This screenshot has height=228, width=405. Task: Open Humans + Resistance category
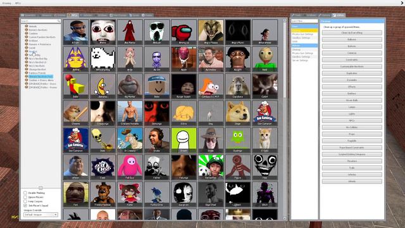point(40,44)
